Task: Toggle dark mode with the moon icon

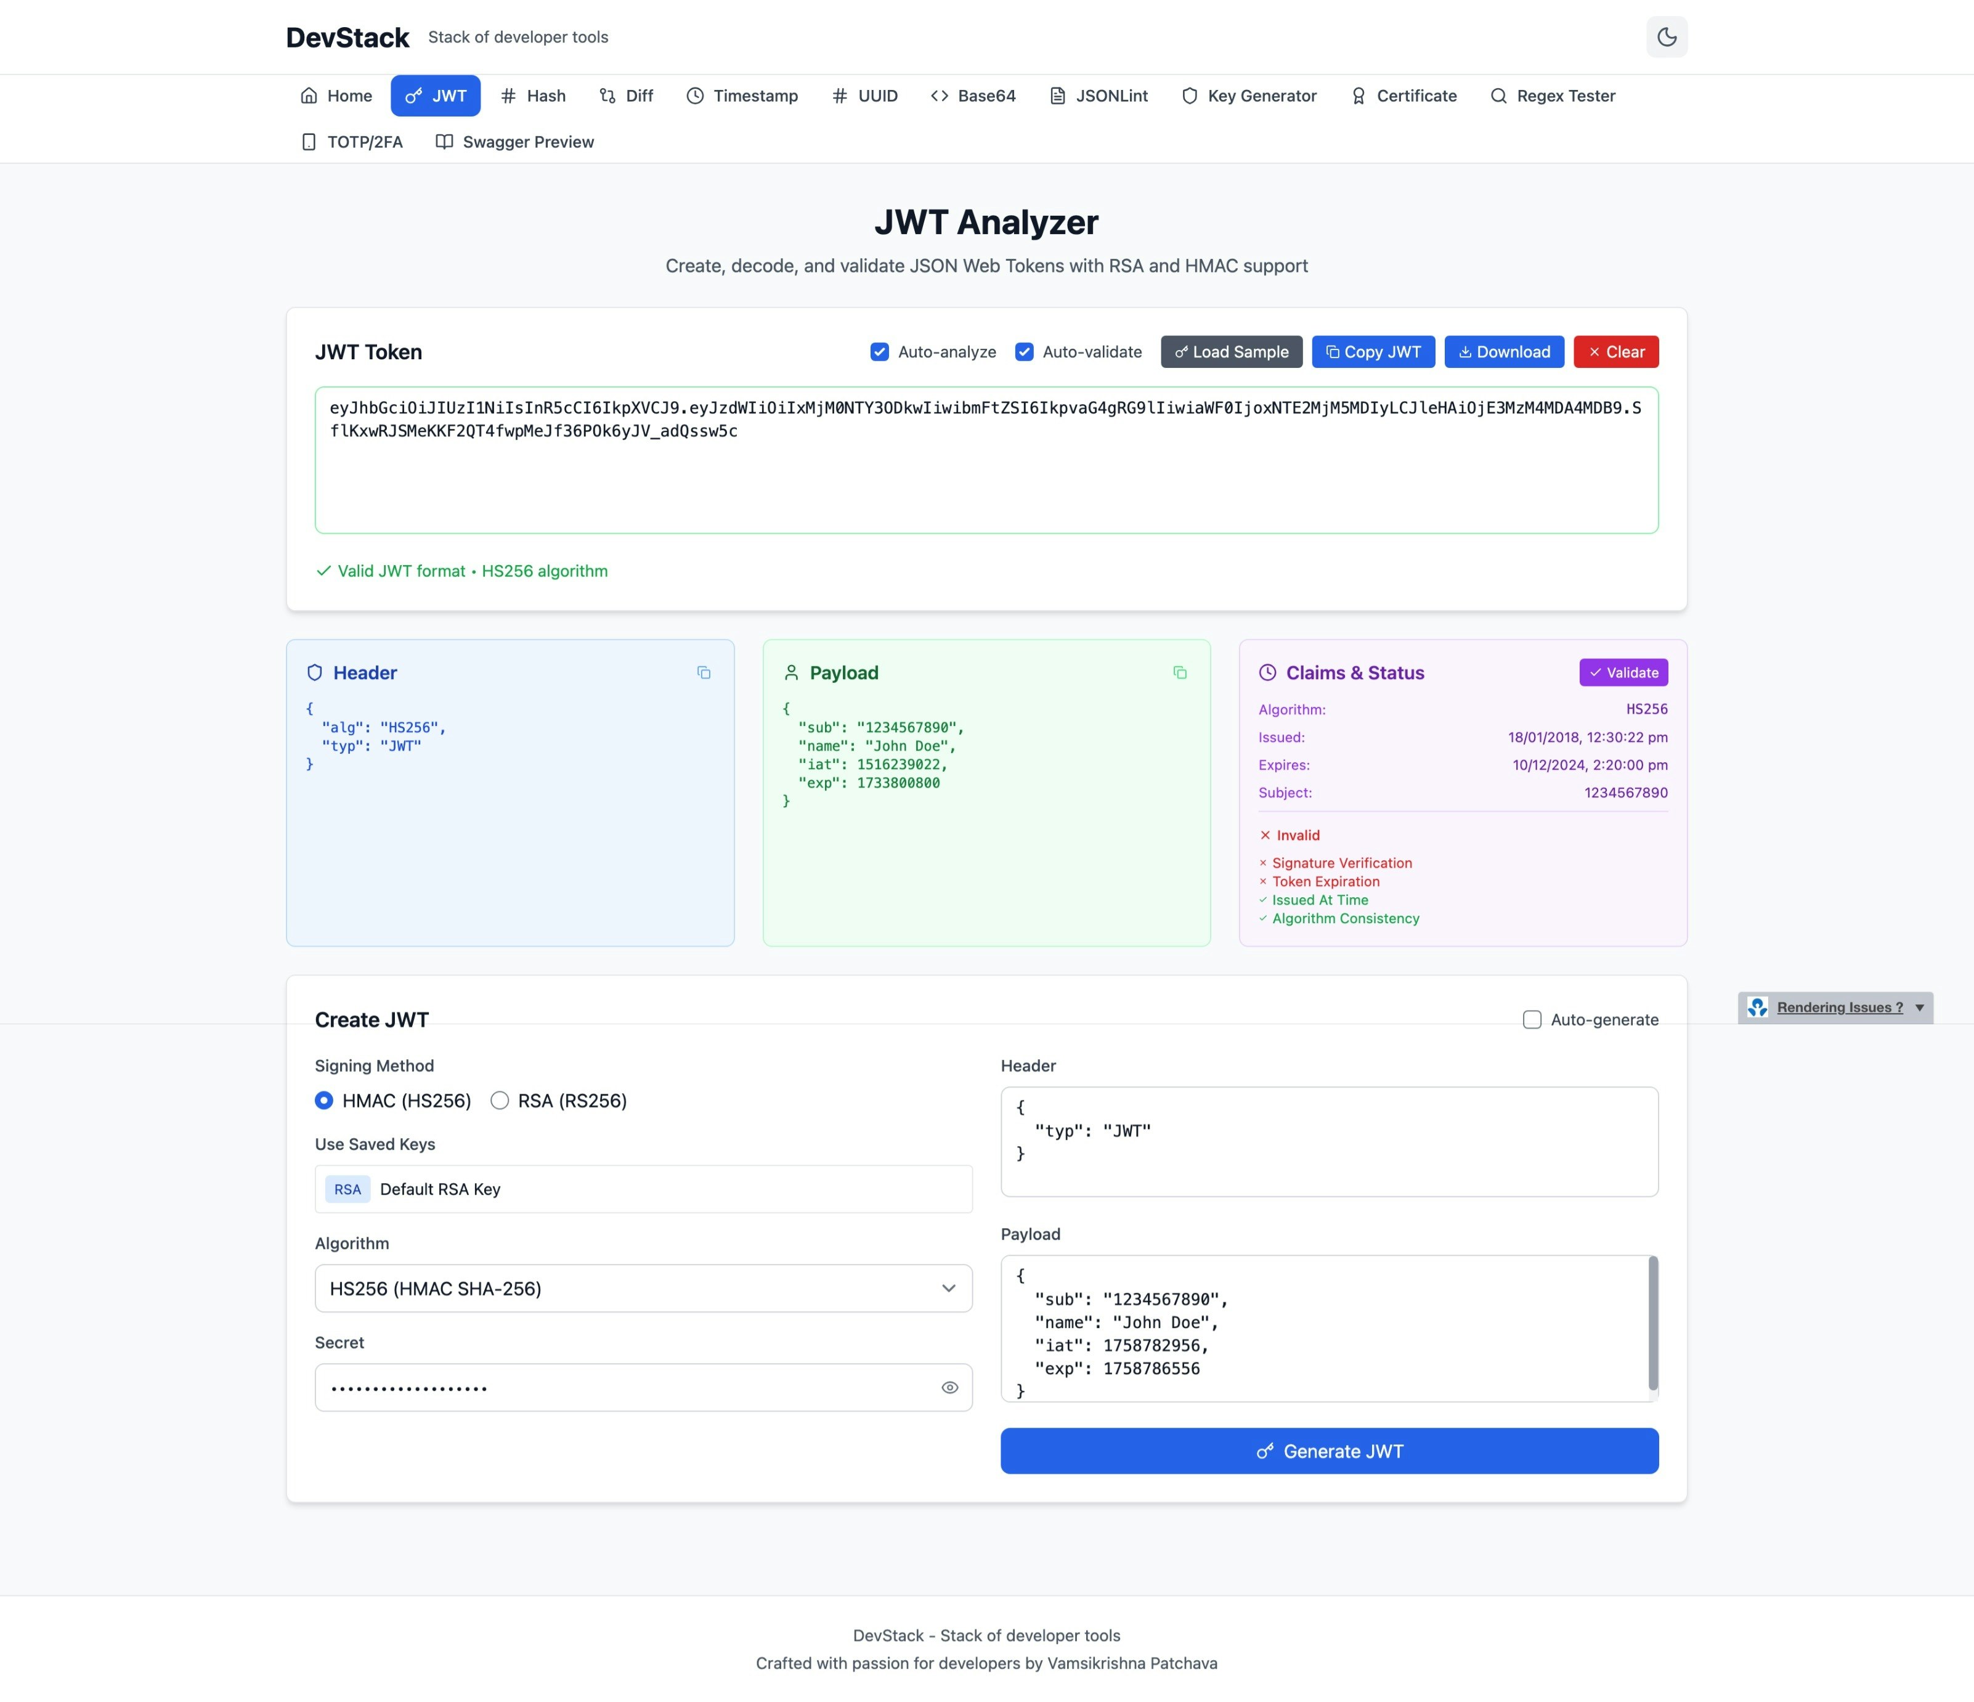Action: tap(1667, 37)
